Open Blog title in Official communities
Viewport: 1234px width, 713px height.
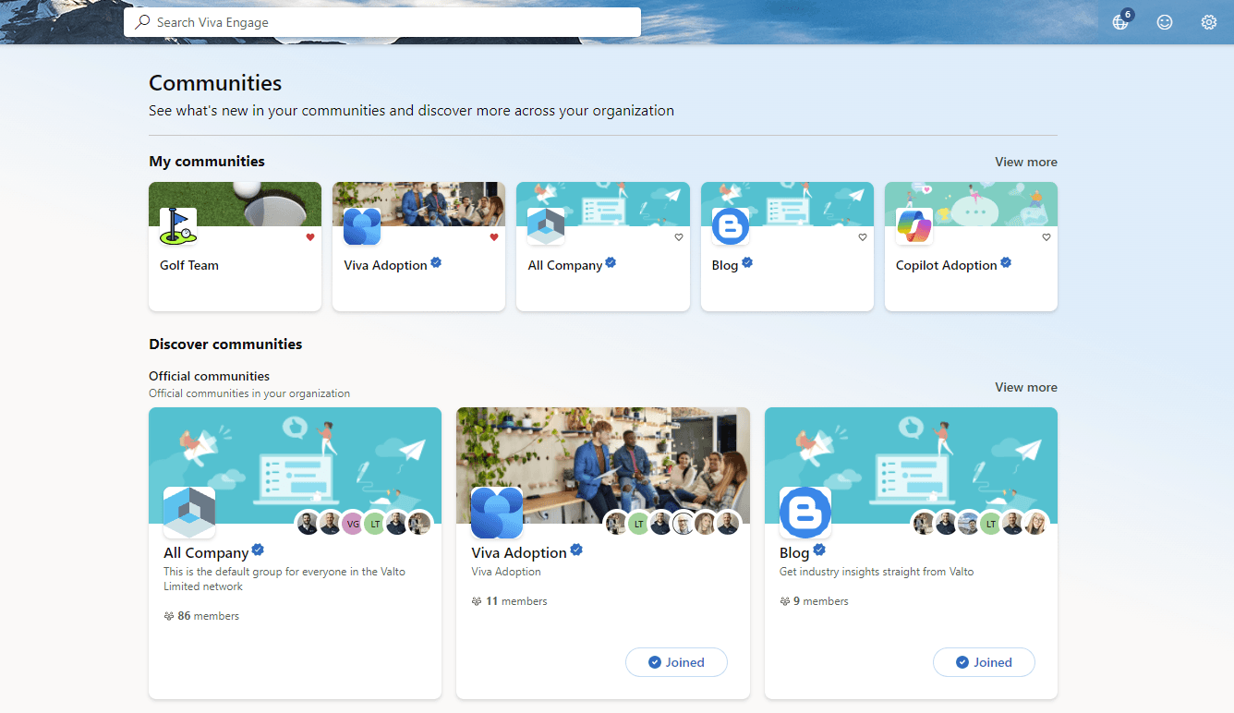point(794,552)
